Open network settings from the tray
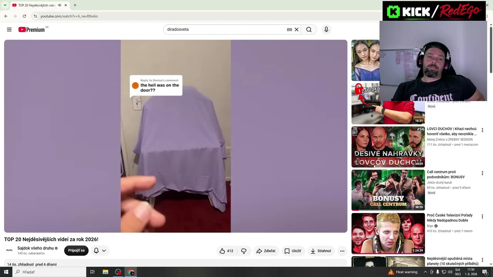 tap(444, 272)
